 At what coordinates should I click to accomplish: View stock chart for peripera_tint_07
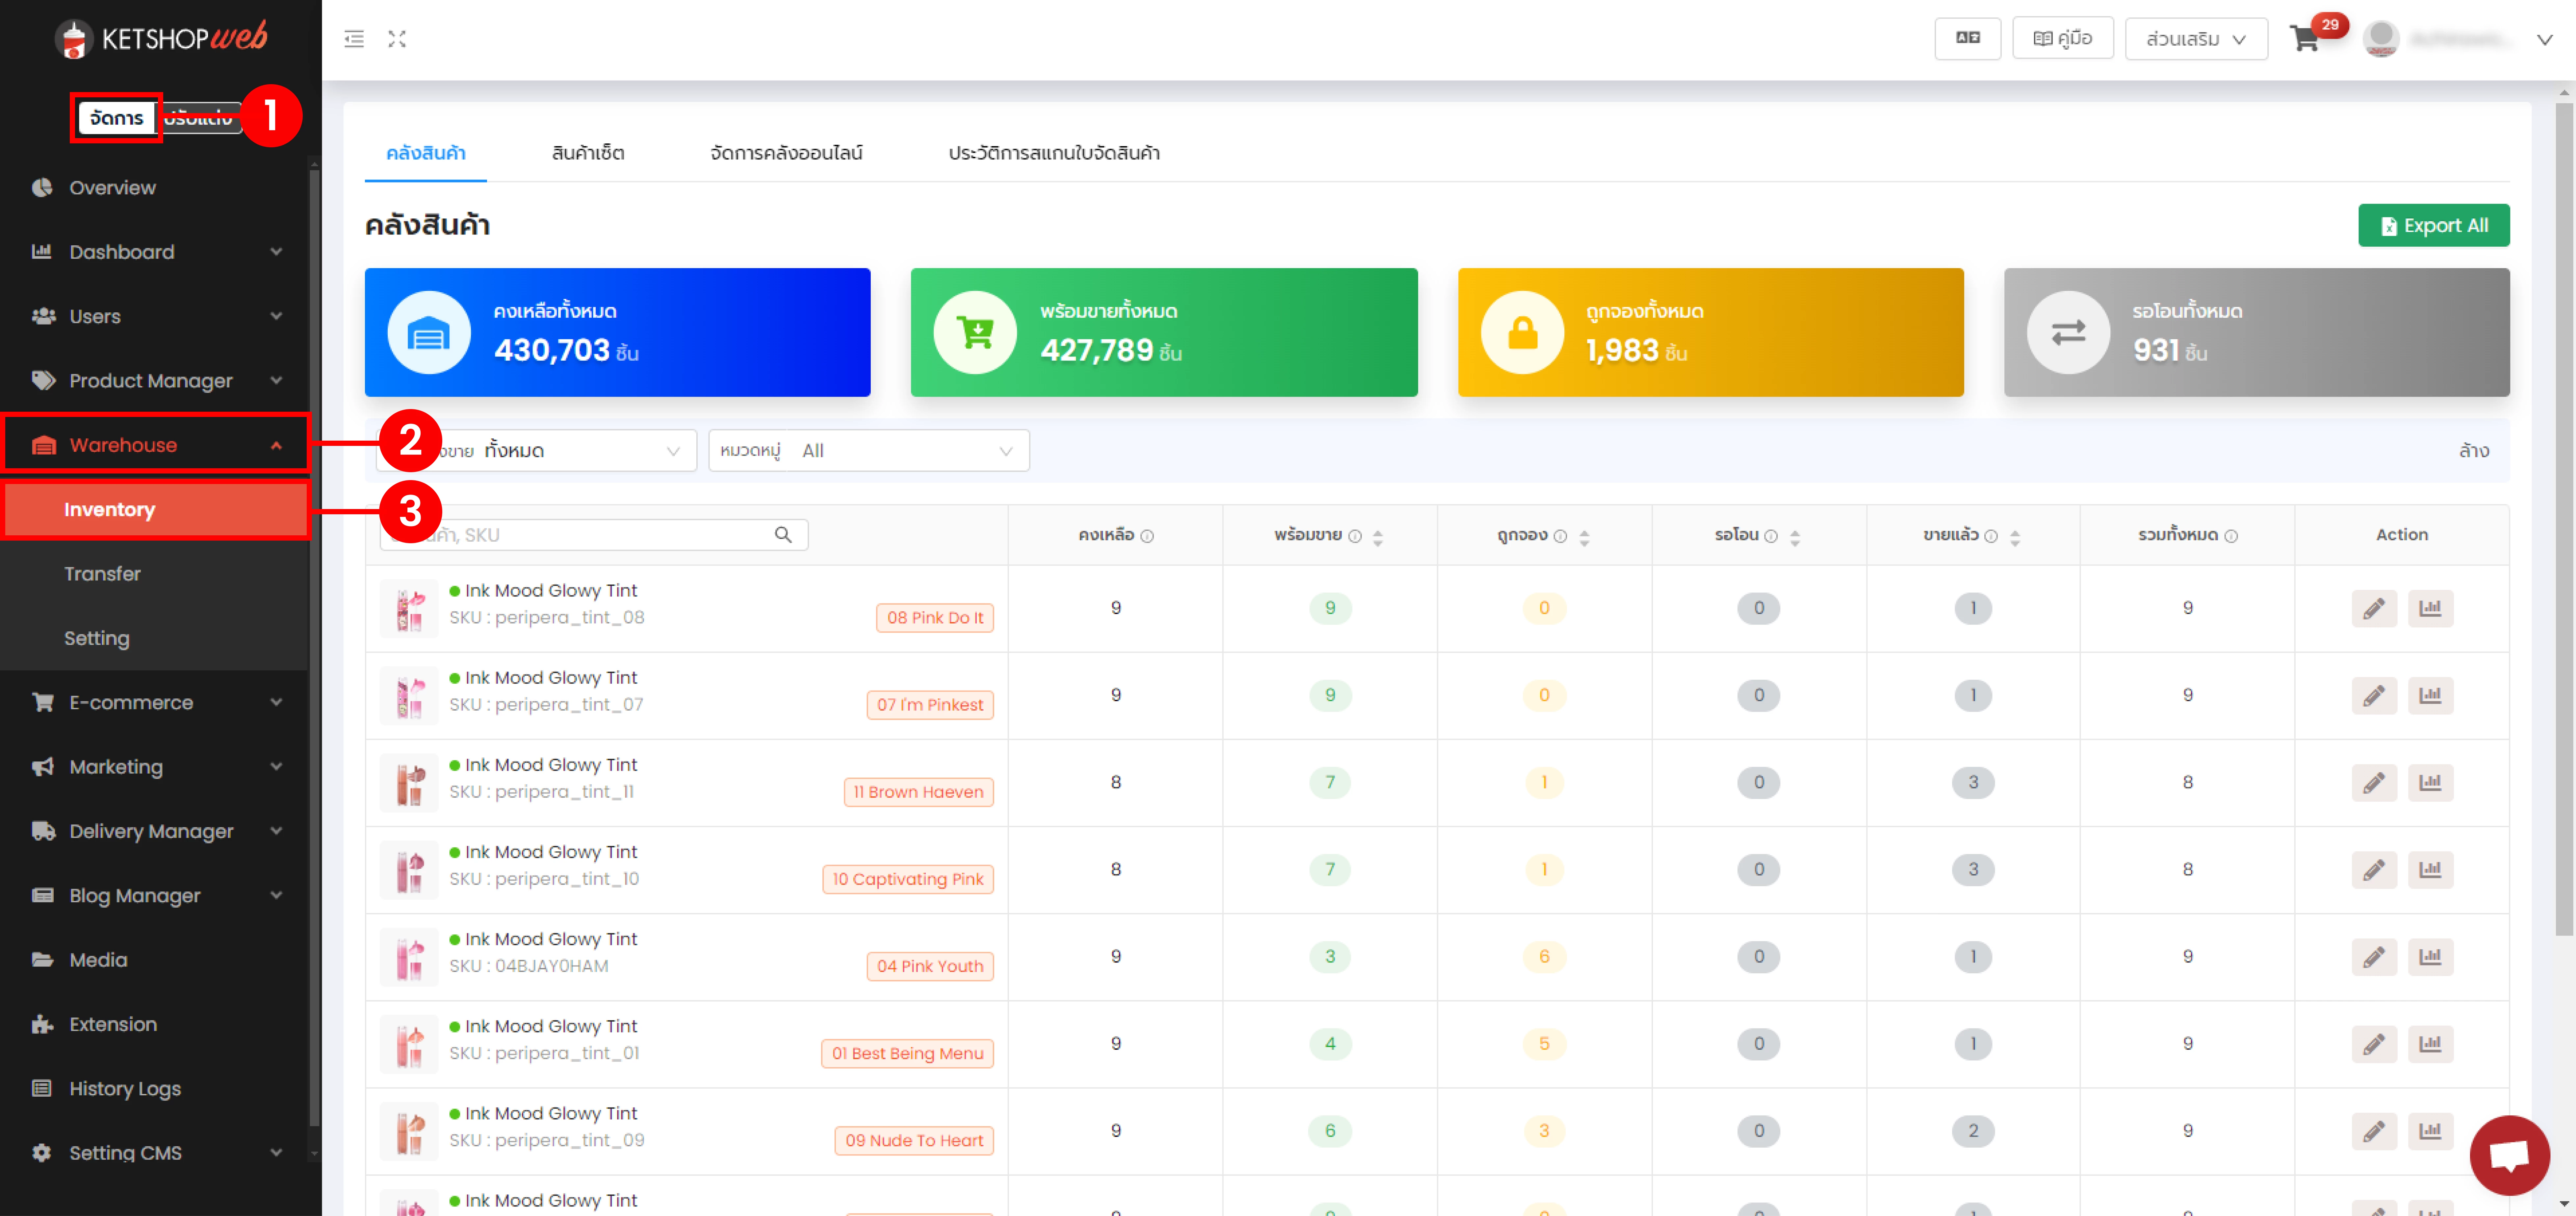click(2430, 695)
